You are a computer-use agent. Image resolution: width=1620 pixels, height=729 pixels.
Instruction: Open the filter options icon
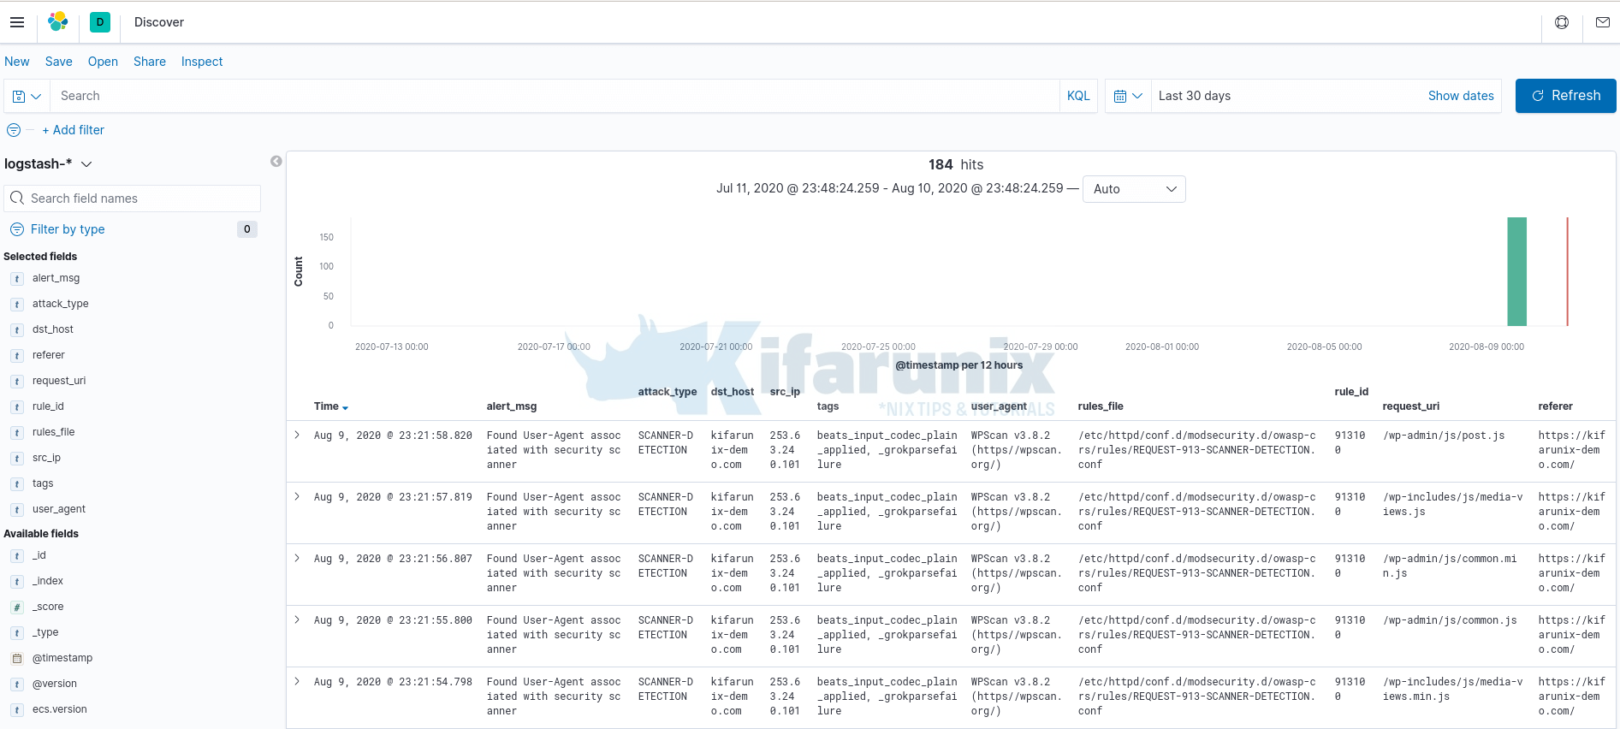pyautogui.click(x=14, y=130)
